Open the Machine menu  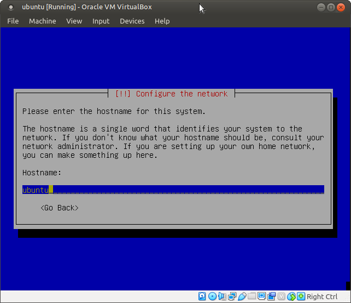pyautogui.click(x=43, y=21)
